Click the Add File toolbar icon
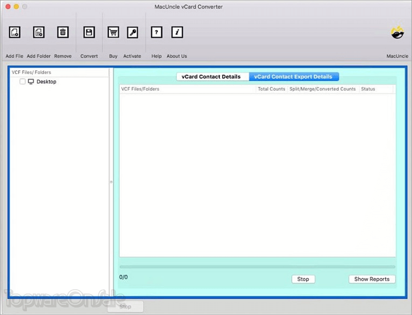 click(x=15, y=32)
